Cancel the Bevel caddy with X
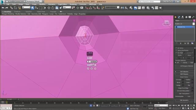The width and height of the screenshot is (196, 110). (x=95, y=68)
